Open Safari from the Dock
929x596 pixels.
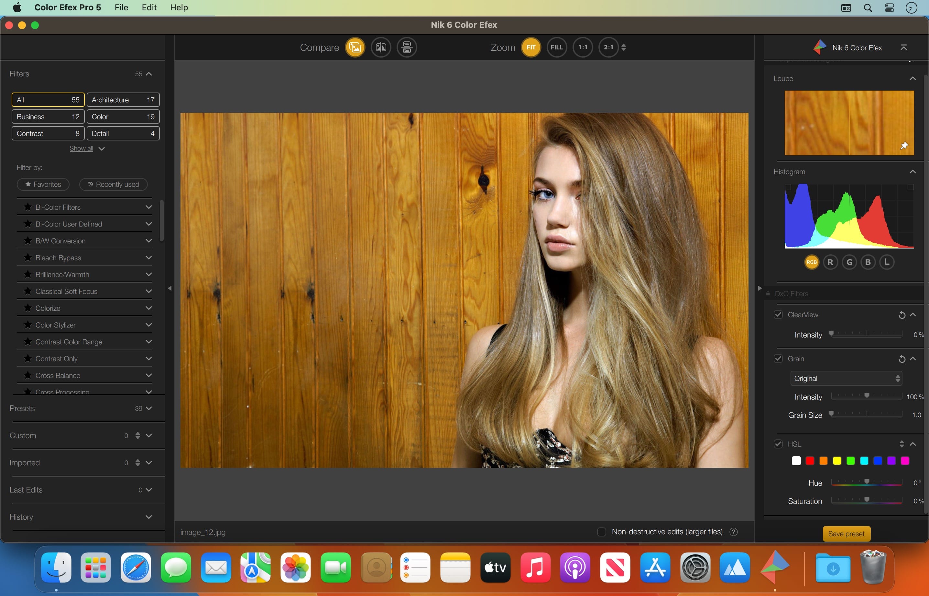136,567
